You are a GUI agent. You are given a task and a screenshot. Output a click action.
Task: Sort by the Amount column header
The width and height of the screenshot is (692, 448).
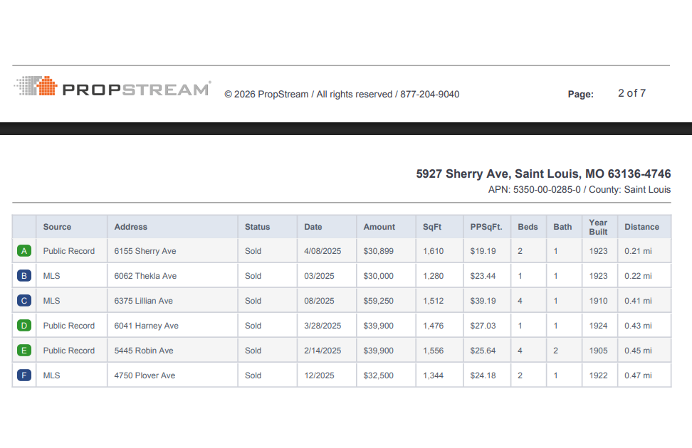(379, 227)
